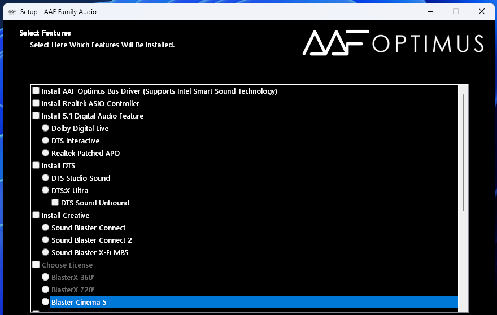Check the Install DTS checkbox
This screenshot has height=315, width=497.
[36, 165]
